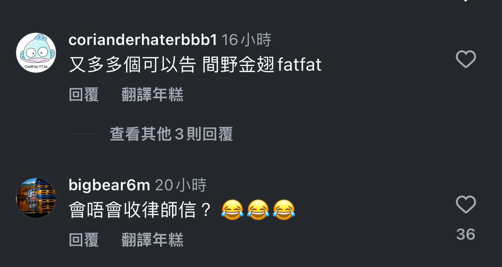
Task: Click the first laughing-tears emoji
Action: [233, 210]
